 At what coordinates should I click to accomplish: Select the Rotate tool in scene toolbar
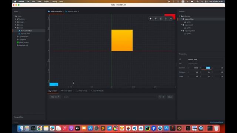click(156, 18)
